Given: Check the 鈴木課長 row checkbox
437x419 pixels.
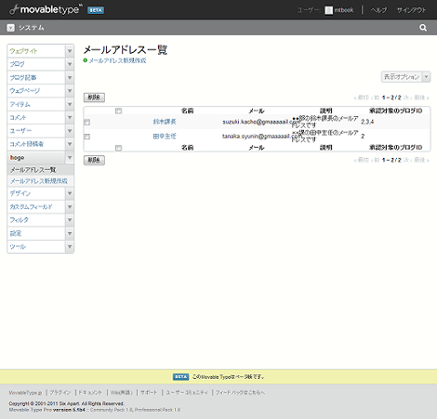Looking at the screenshot, I should (87, 123).
